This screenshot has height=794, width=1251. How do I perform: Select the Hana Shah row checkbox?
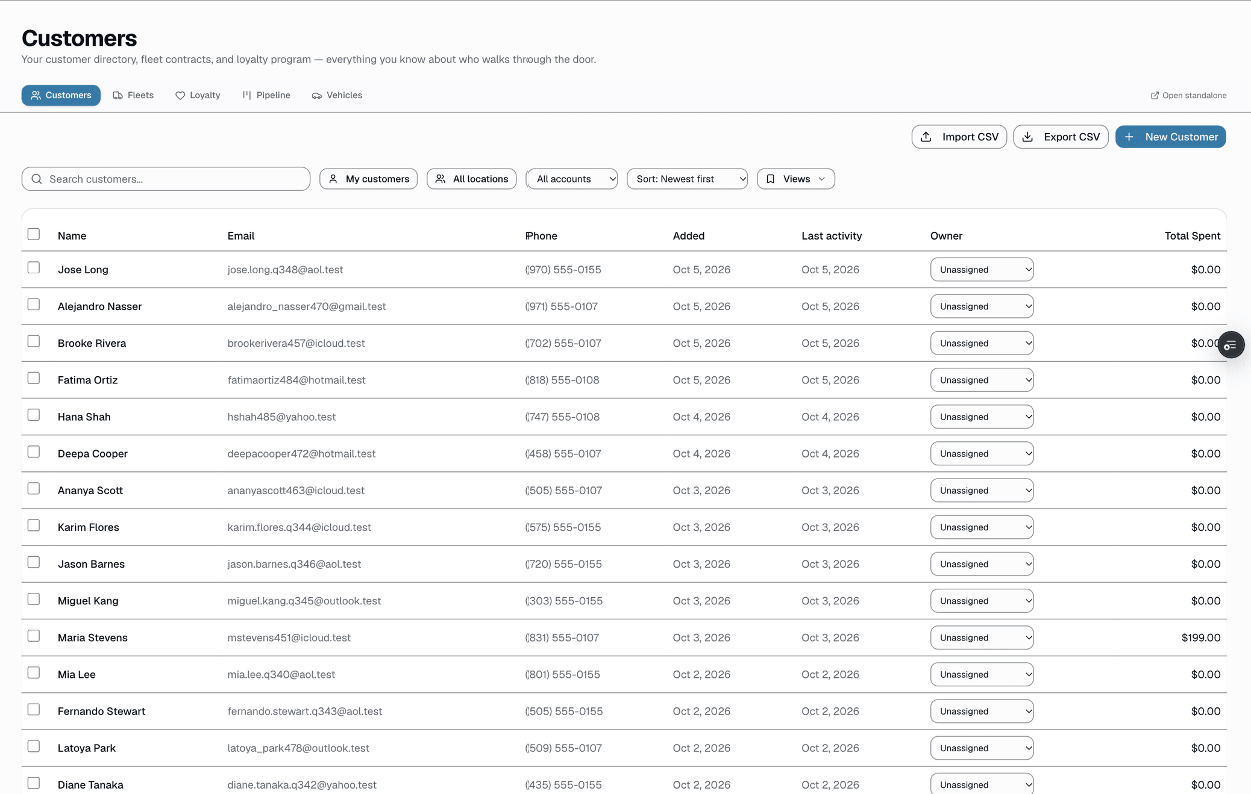click(34, 415)
